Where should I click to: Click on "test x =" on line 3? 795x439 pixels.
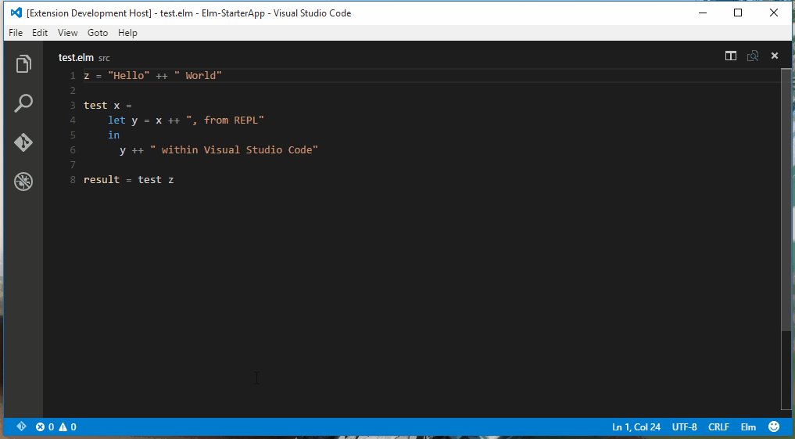pos(108,106)
